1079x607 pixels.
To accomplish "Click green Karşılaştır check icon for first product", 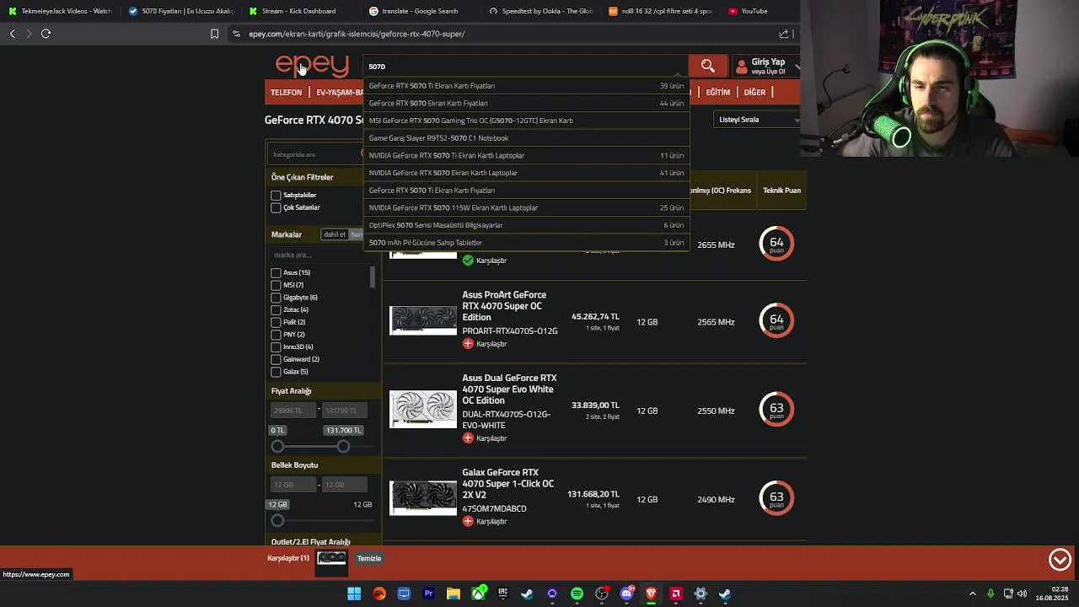I will pos(468,261).
